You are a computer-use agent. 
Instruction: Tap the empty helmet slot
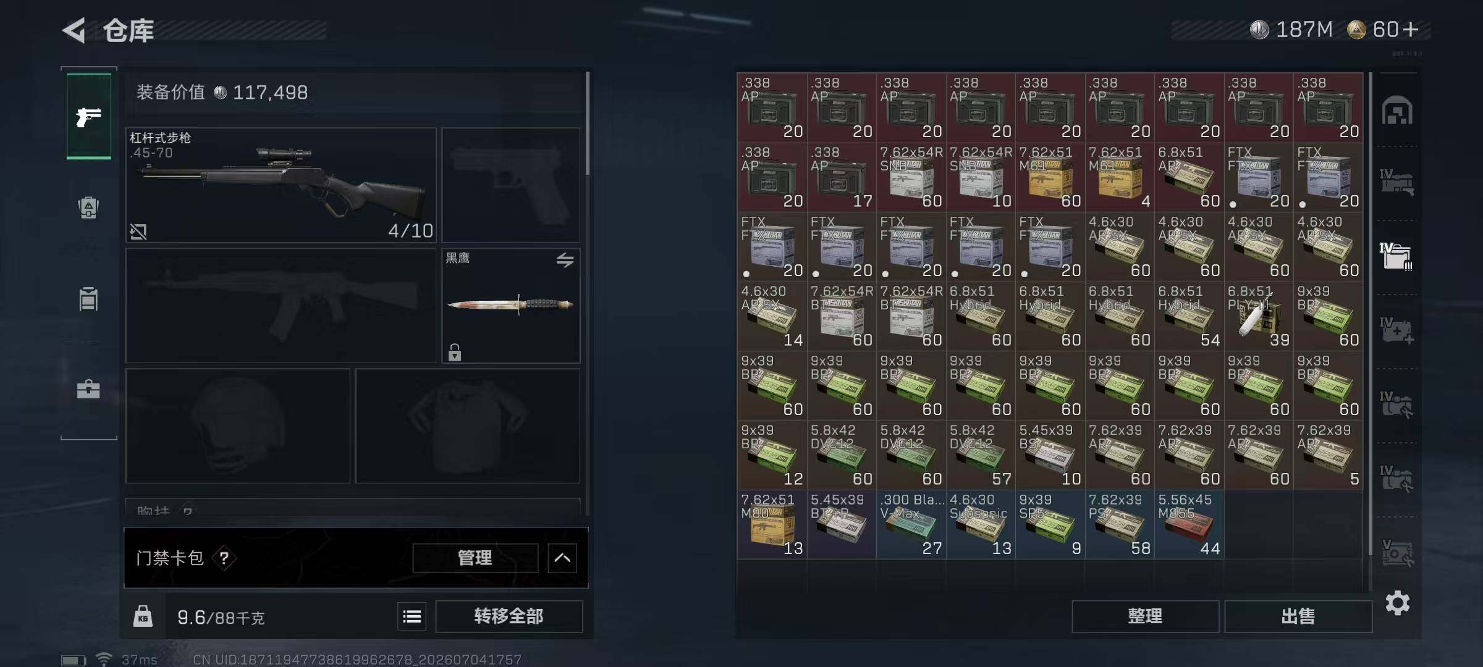(x=238, y=426)
